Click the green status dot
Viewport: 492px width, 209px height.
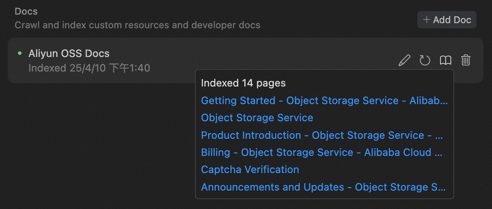pos(20,54)
